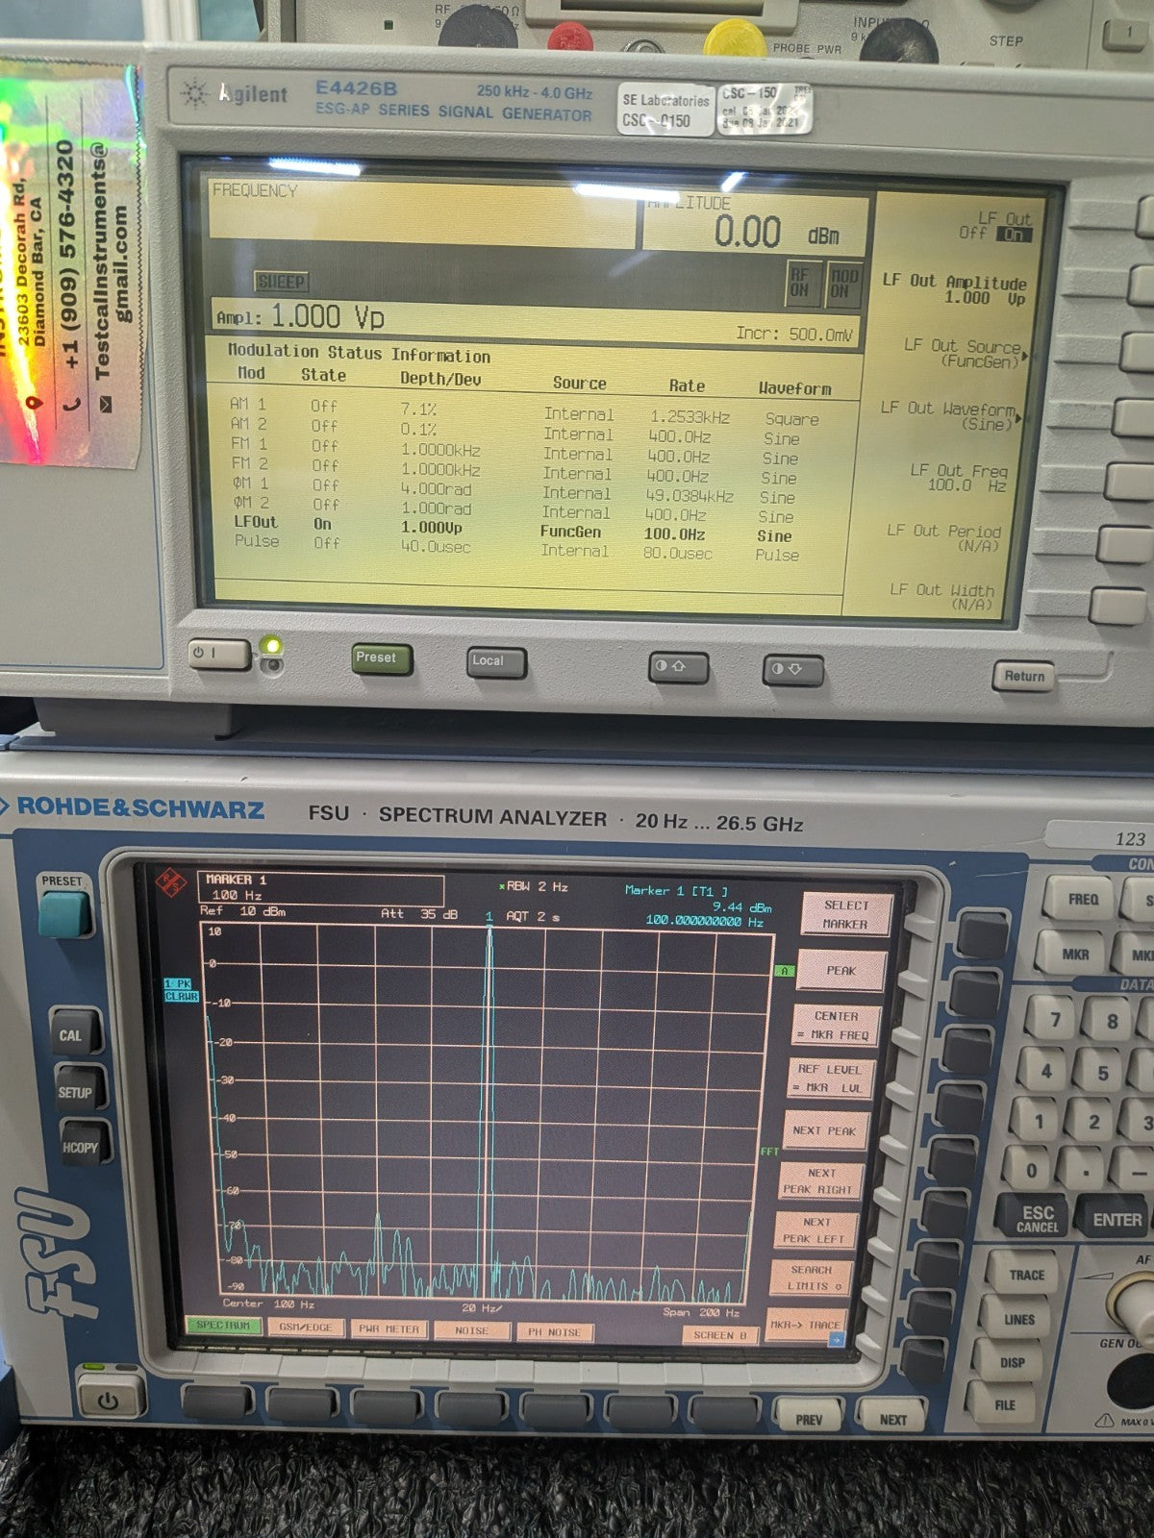Tap the NEXT PEAK softkey

tap(824, 1130)
